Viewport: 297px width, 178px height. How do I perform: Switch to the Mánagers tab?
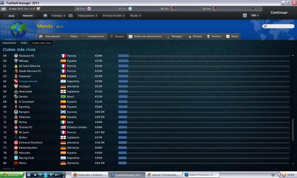175,36
